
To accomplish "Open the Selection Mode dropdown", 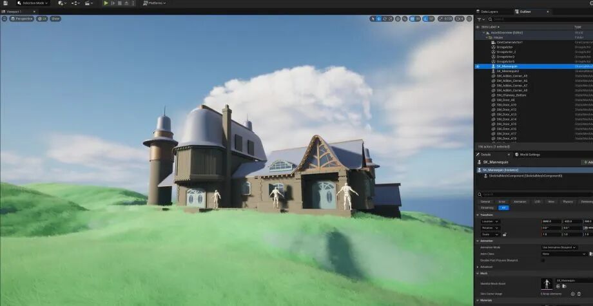I will tap(33, 3).
